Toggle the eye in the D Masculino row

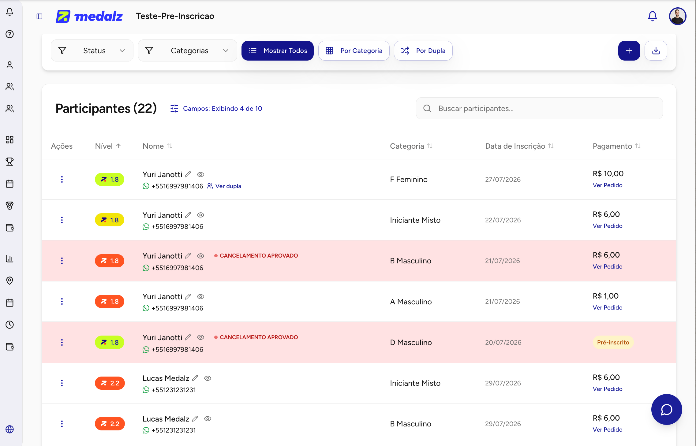(201, 337)
